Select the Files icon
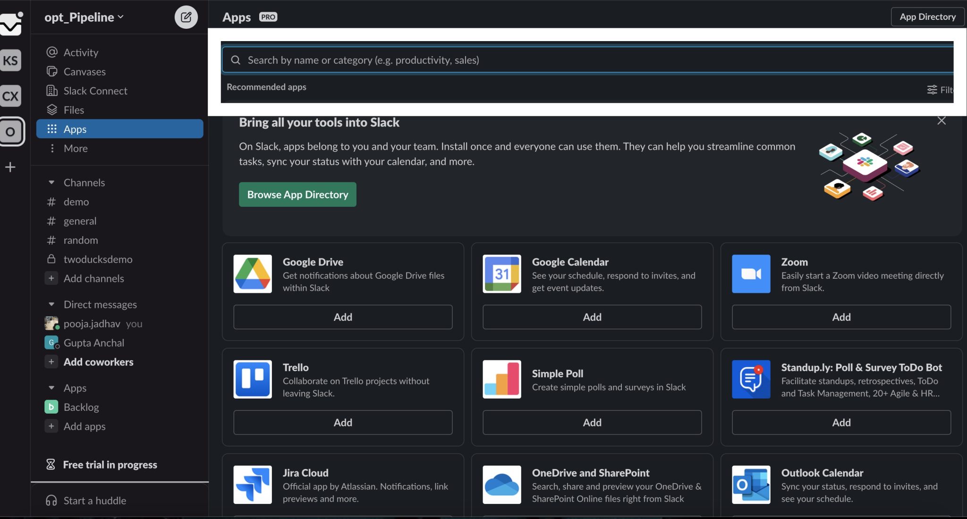Screen dimensions: 967x519 [52, 110]
